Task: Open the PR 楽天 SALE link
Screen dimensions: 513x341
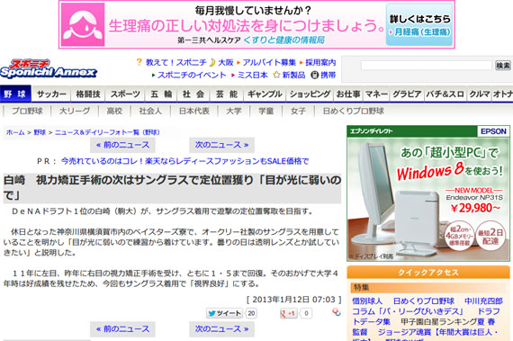Action: 184,161
